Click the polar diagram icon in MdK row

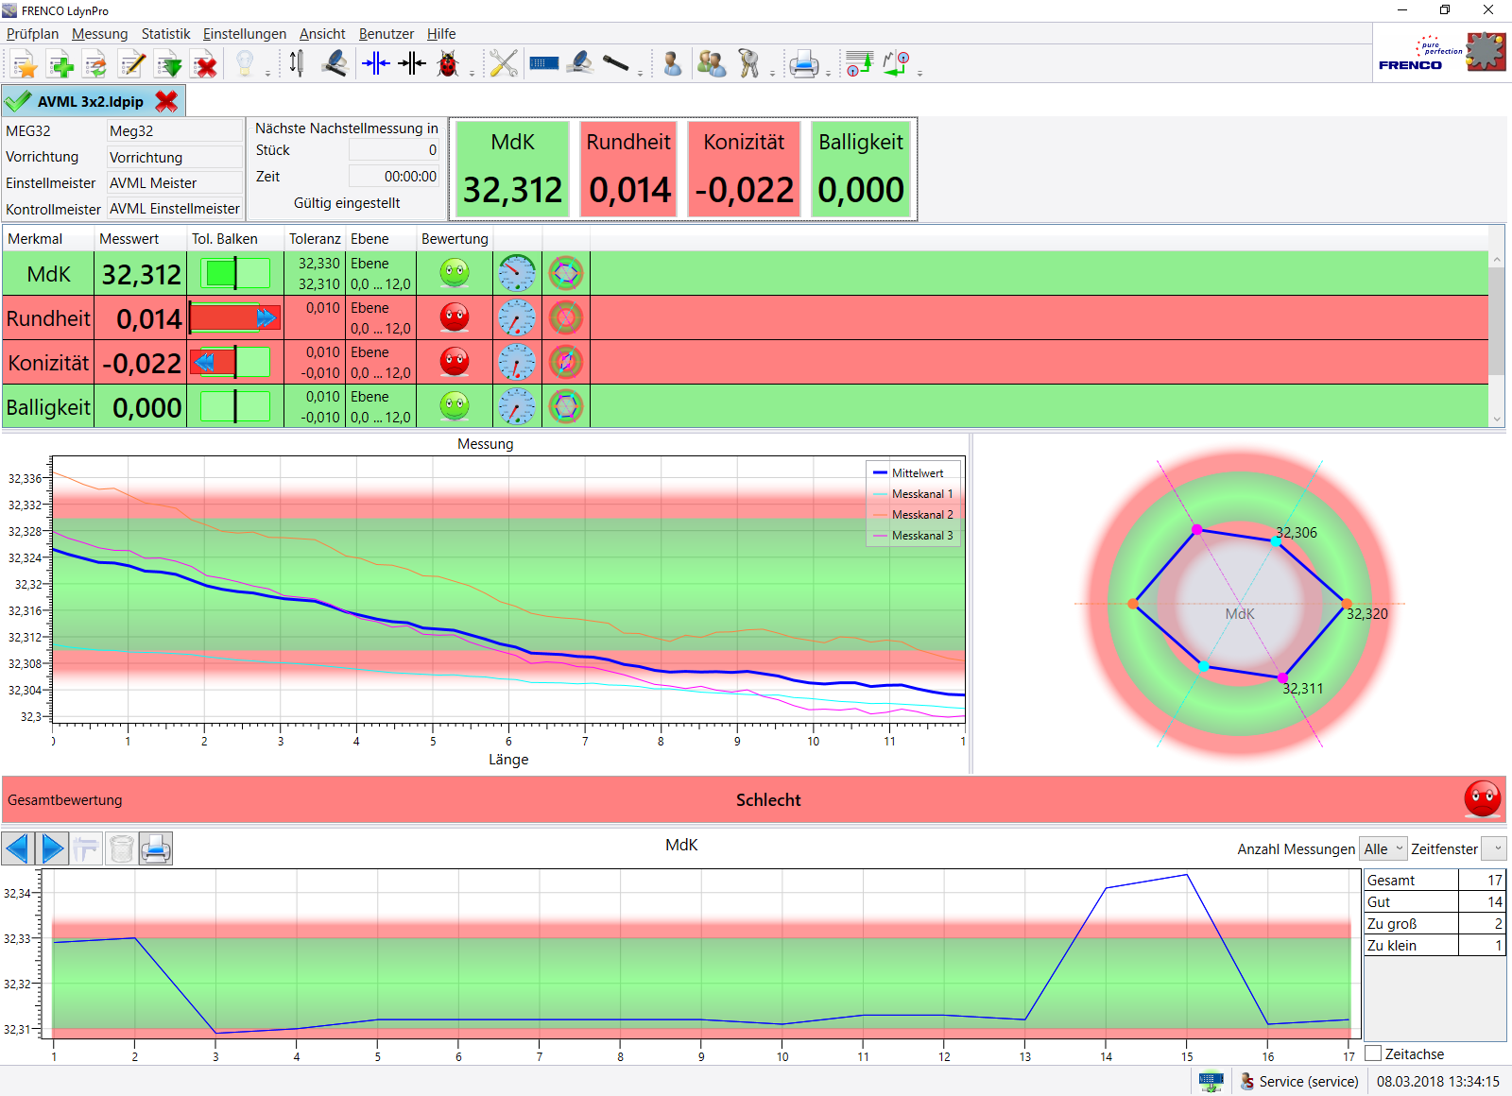pyautogui.click(x=565, y=273)
